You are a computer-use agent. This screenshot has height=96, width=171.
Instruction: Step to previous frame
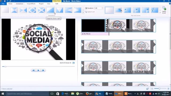(x=34, y=70)
